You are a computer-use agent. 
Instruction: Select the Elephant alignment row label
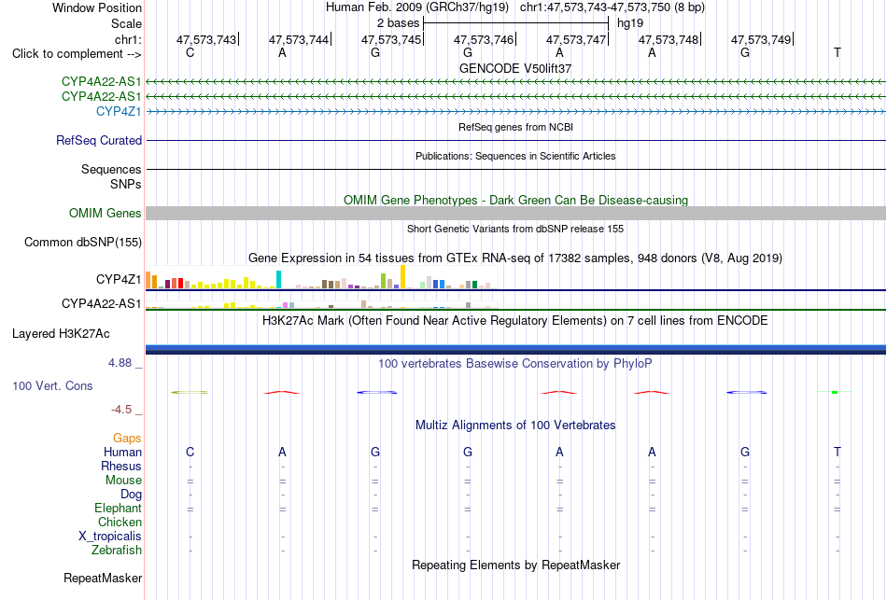click(118, 508)
